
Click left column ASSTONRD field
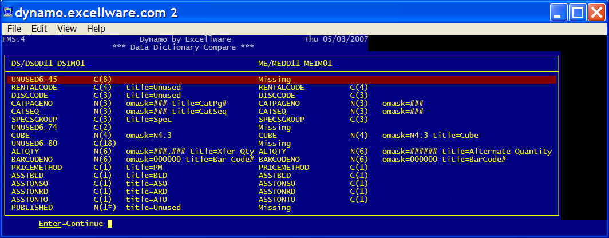[30, 192]
